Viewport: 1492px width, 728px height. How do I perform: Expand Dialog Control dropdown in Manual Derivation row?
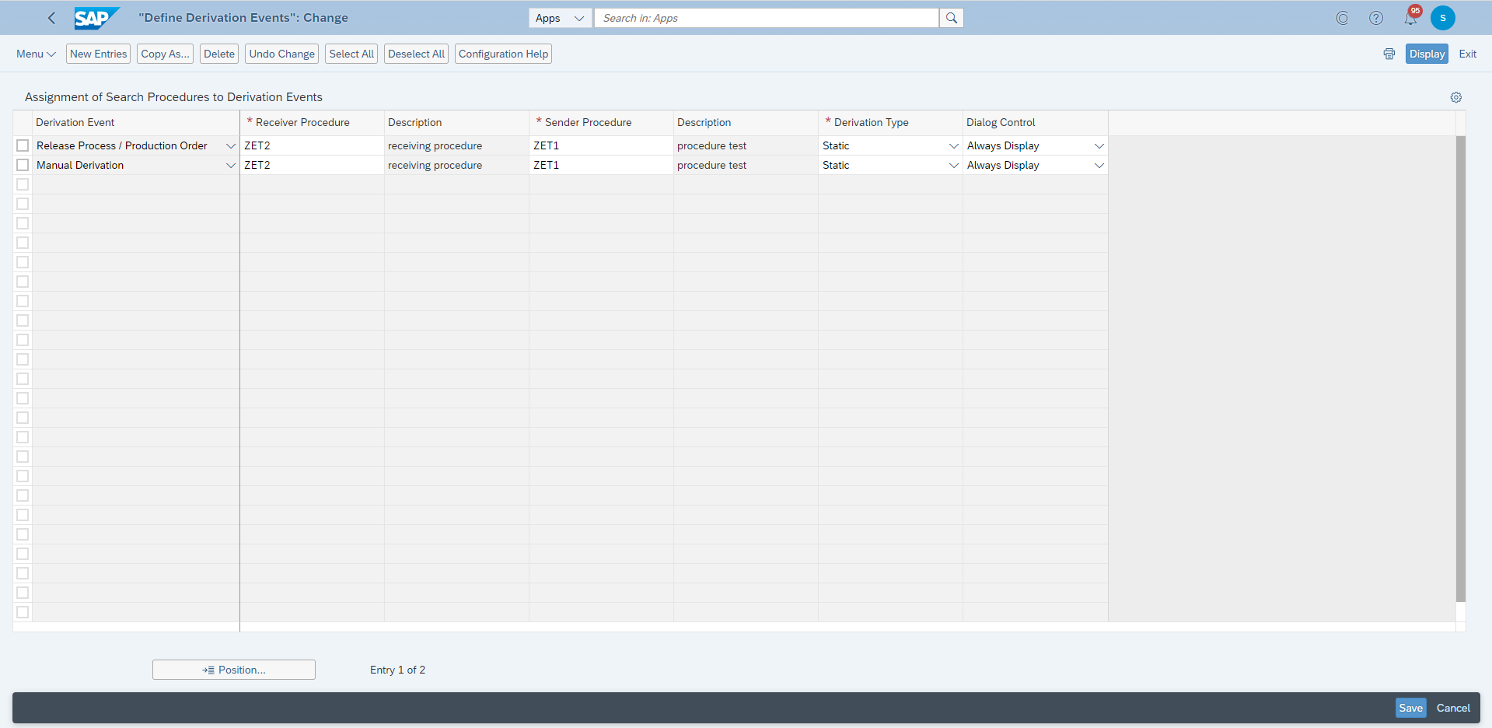[x=1099, y=166]
